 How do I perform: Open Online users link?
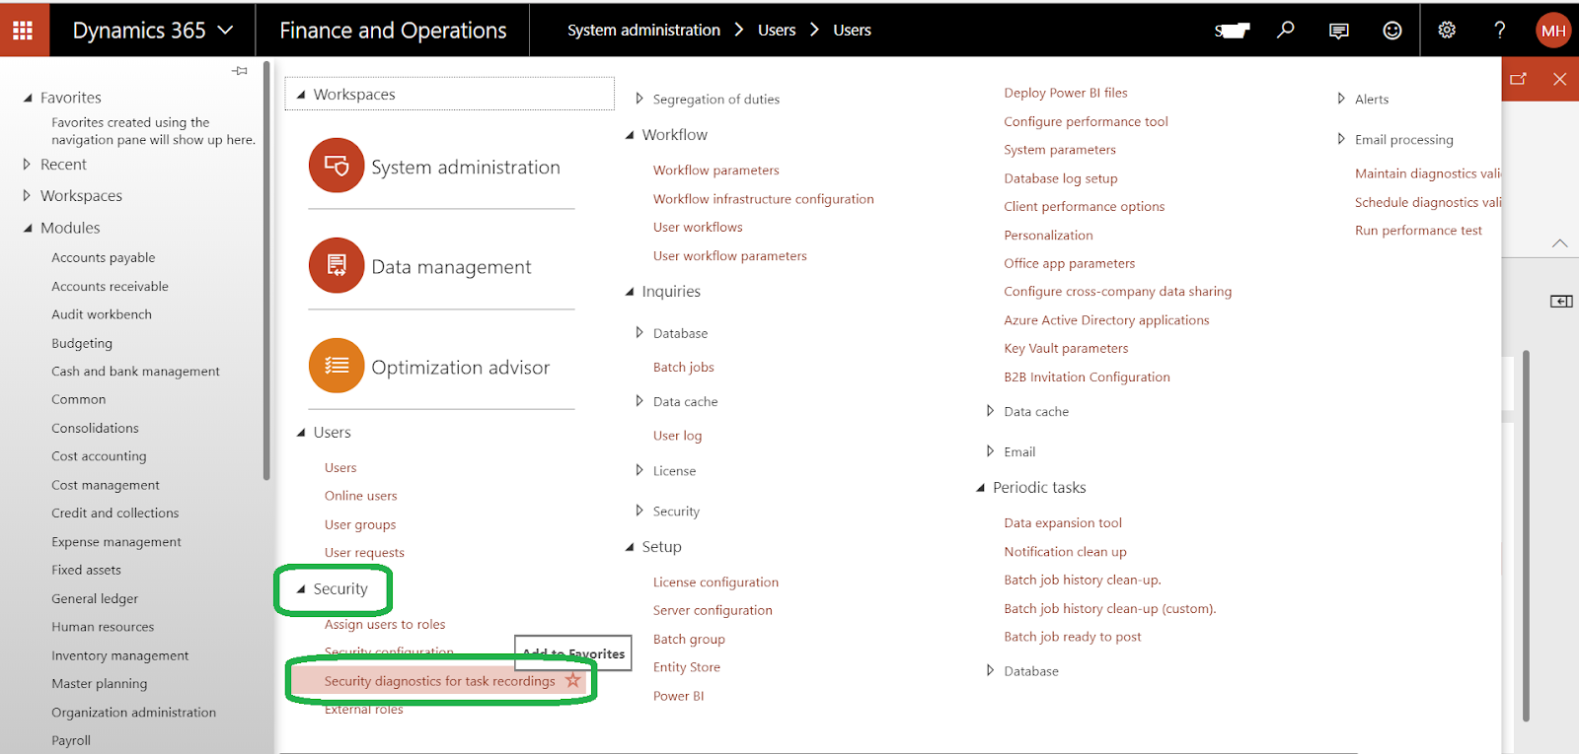(x=361, y=496)
